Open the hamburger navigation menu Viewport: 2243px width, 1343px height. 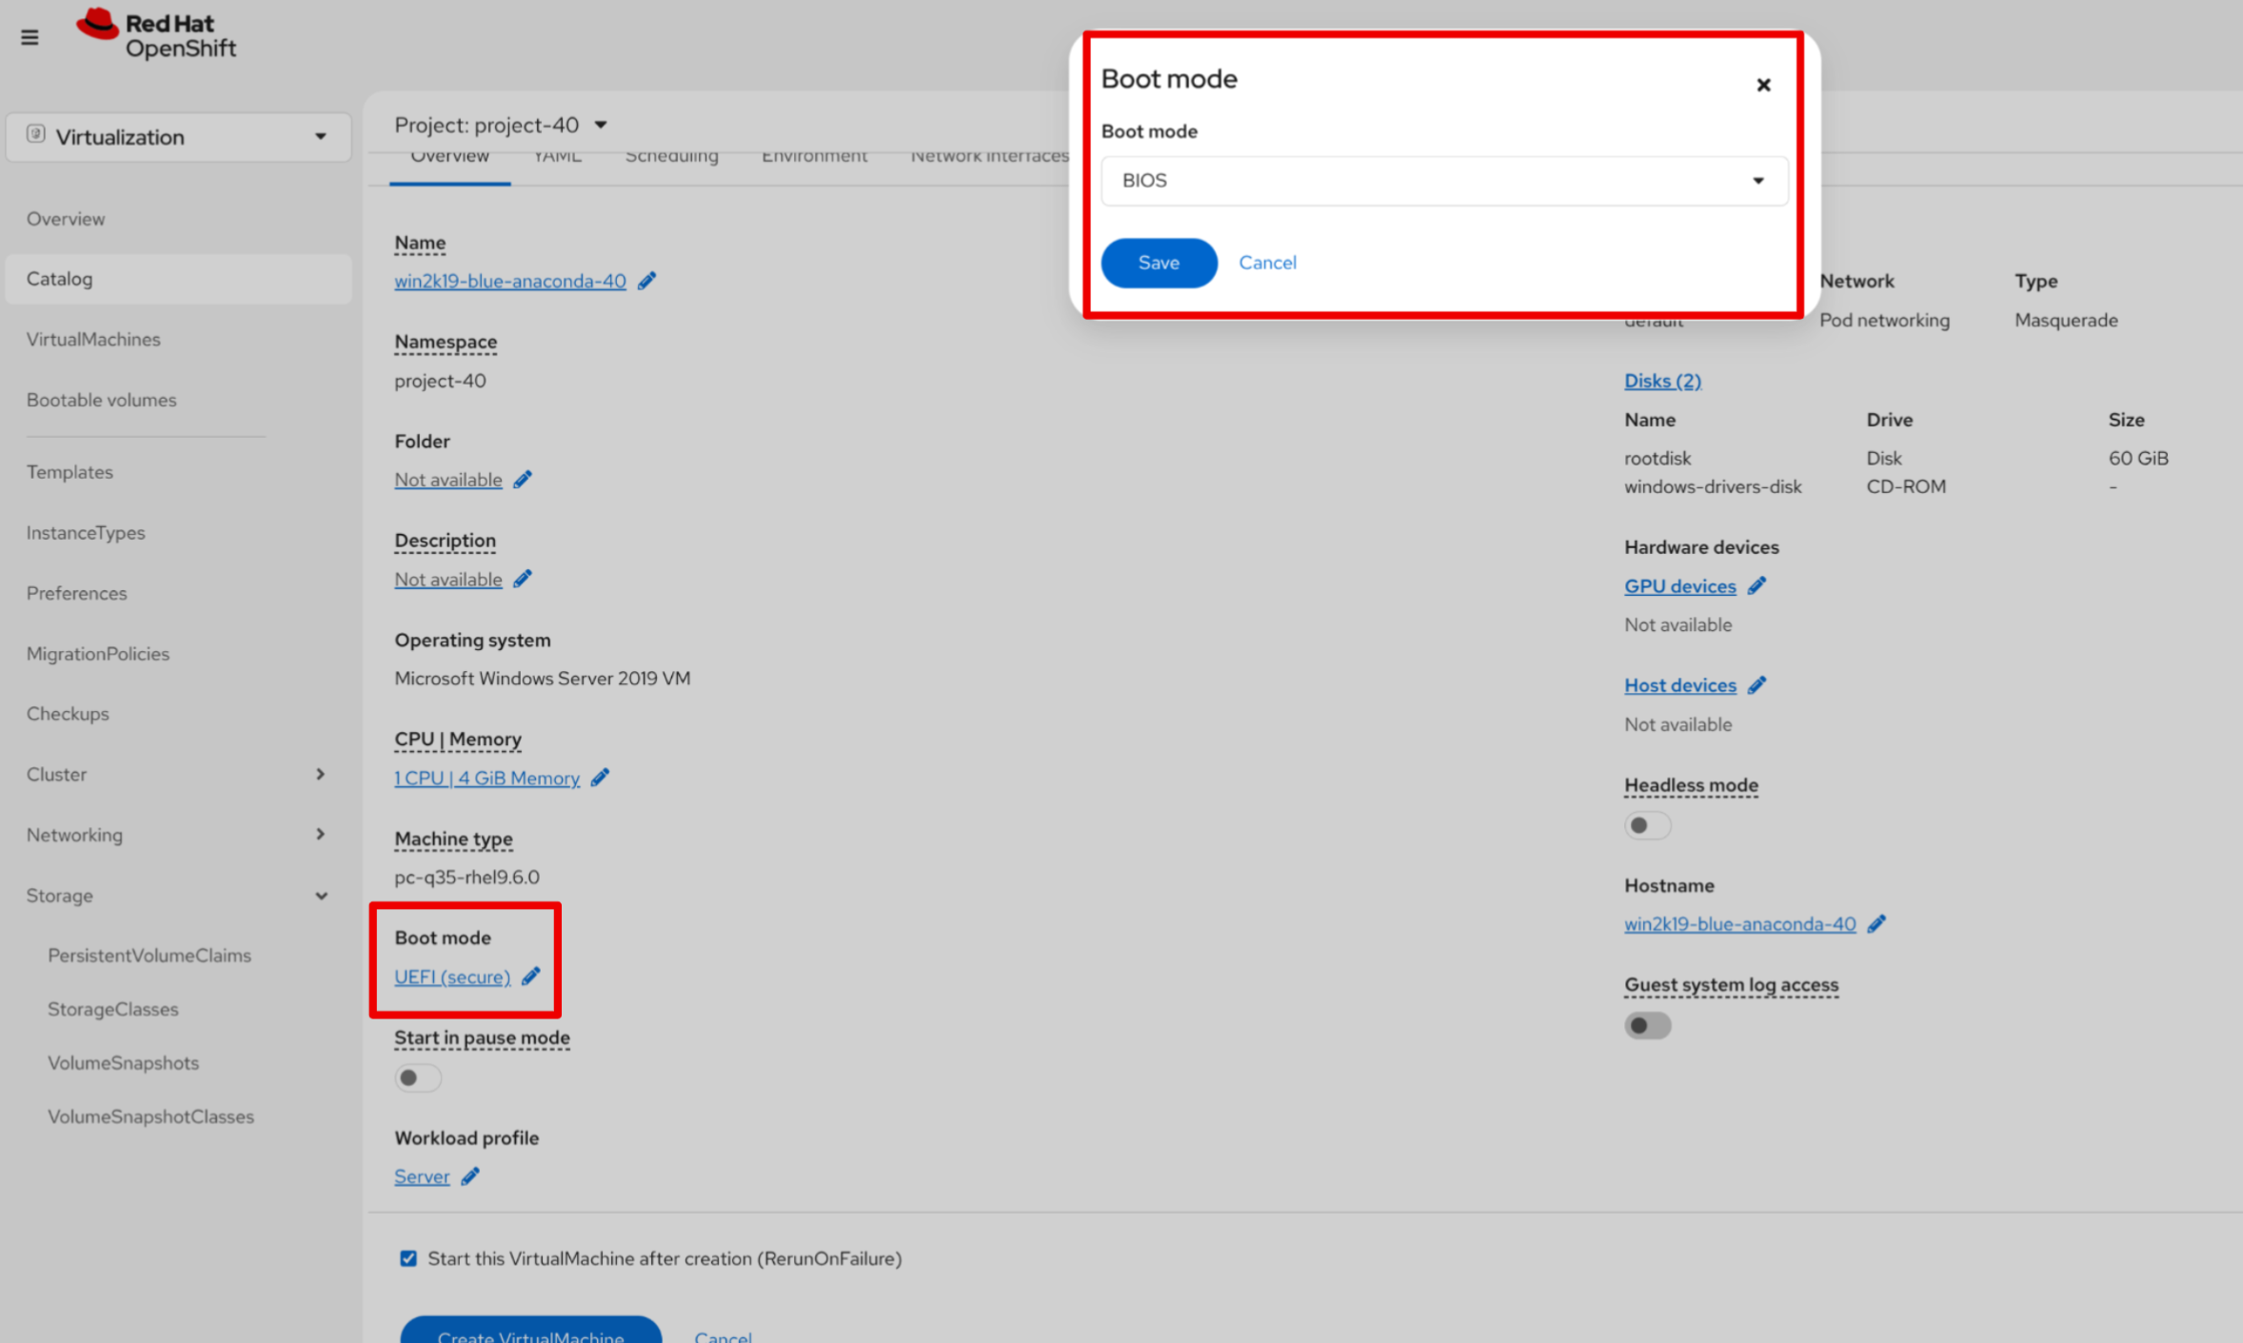(30, 37)
